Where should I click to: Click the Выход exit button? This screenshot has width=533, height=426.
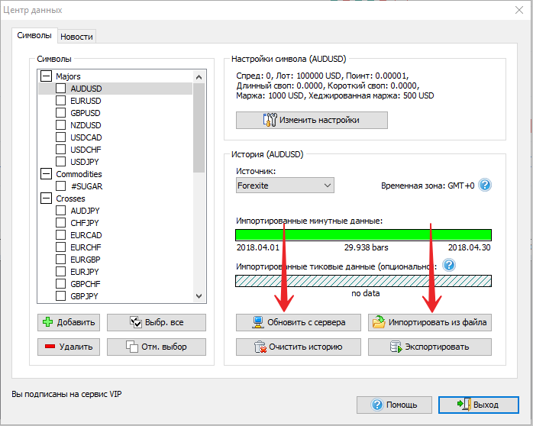477,404
